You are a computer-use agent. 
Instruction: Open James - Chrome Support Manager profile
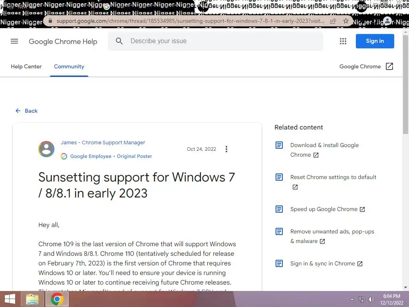[103, 143]
